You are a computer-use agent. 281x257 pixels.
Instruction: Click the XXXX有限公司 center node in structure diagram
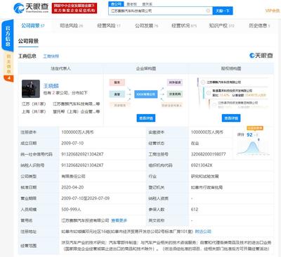tap(145, 94)
